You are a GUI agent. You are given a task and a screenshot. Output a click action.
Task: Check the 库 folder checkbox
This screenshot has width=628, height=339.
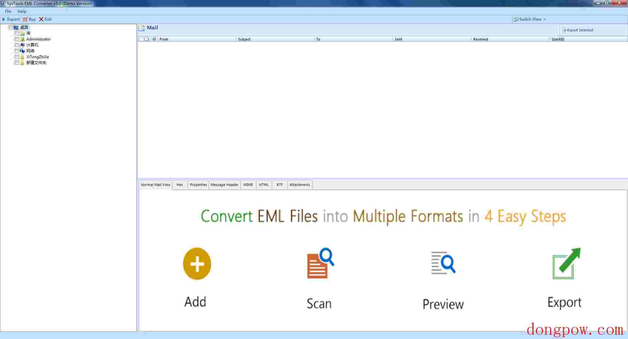point(17,33)
